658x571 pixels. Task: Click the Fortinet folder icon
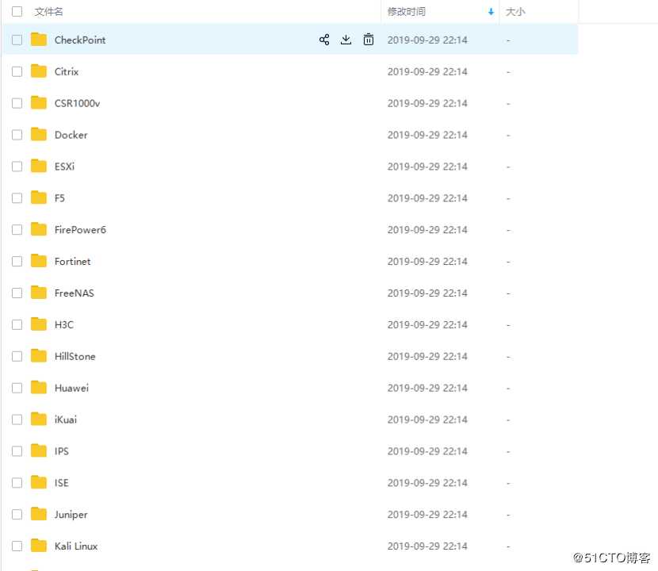(x=39, y=261)
